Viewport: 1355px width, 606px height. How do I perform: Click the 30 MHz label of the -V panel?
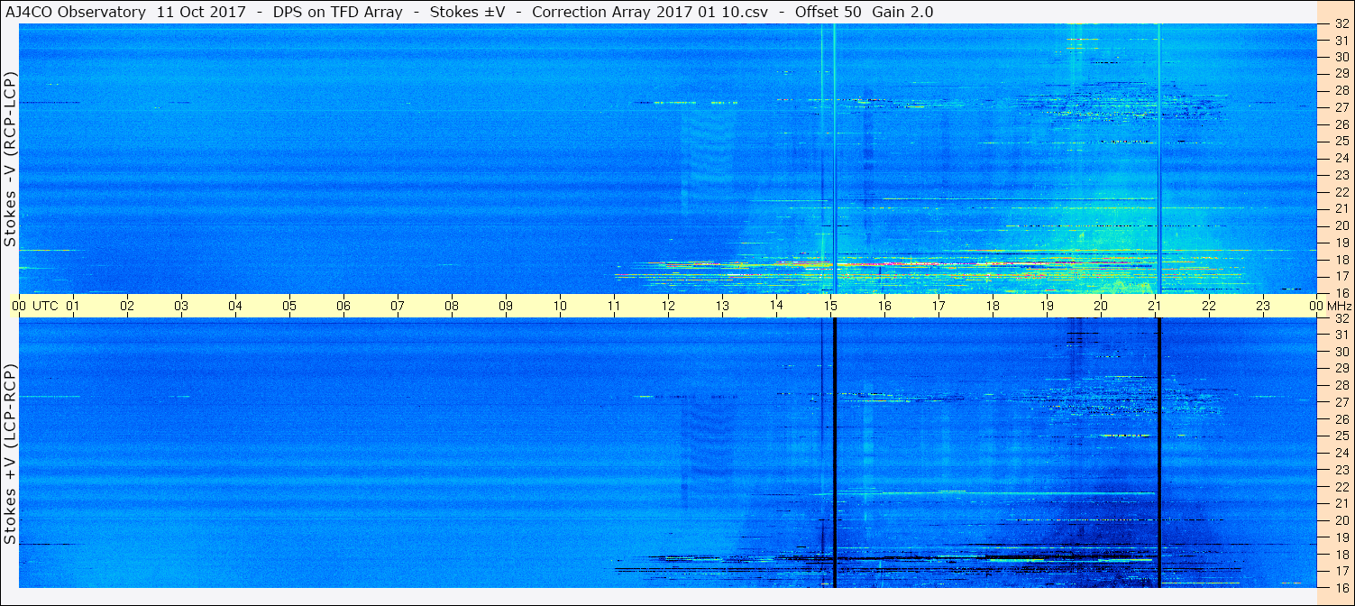pyautogui.click(x=1341, y=58)
